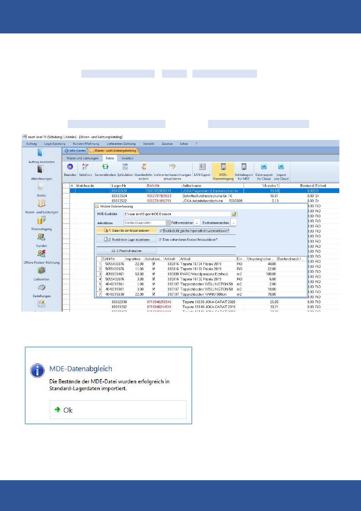Image resolution: width=361 pixels, height=511 pixels.
Task: Toggle Artikel exi. checkbox for Tapete 16134
Action: pos(154,264)
